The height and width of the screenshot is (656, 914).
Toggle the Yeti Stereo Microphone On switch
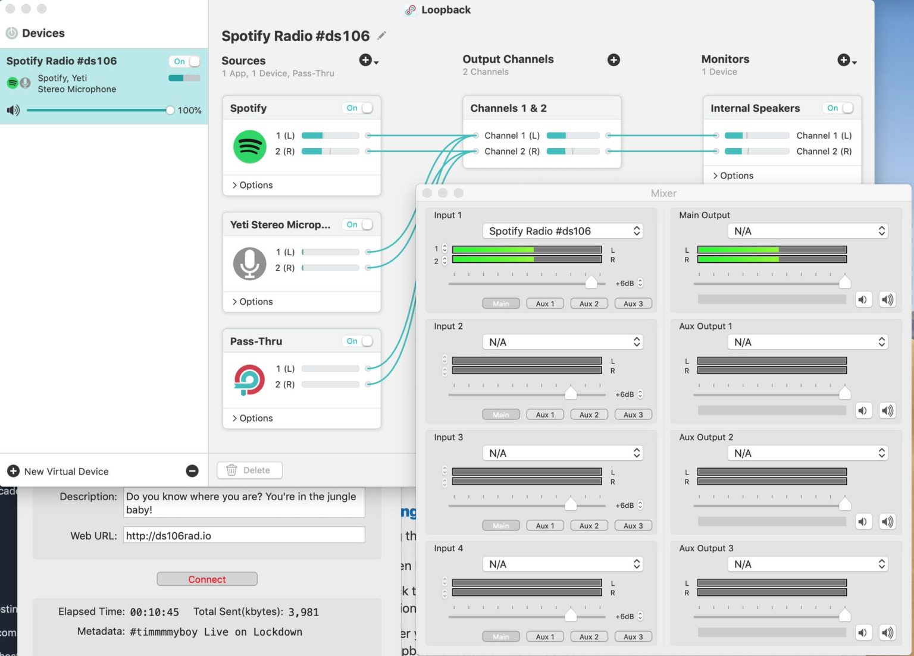[x=358, y=224]
